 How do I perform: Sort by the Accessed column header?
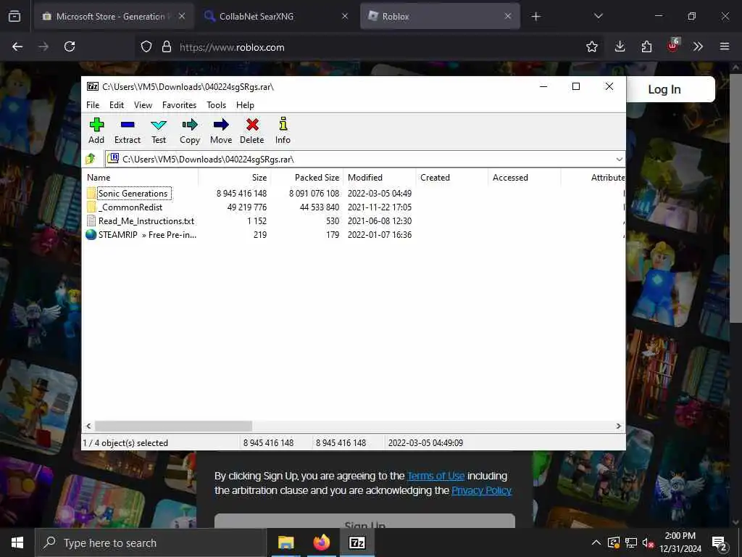click(x=525, y=178)
